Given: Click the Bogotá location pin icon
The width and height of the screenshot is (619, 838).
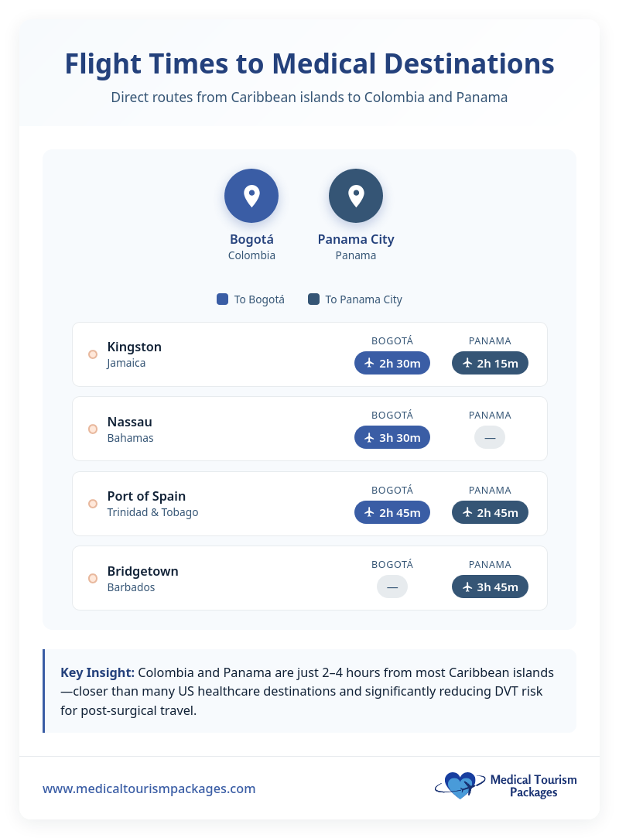Looking at the screenshot, I should (251, 196).
